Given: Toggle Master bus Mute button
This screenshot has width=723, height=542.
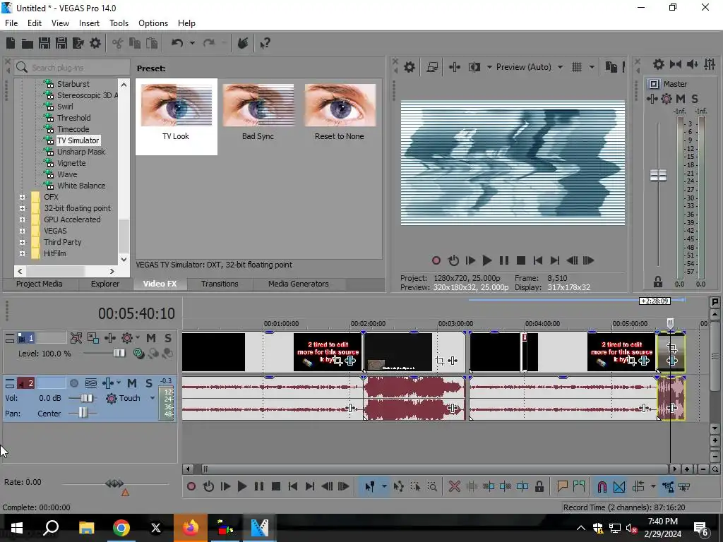Looking at the screenshot, I should tap(681, 99).
